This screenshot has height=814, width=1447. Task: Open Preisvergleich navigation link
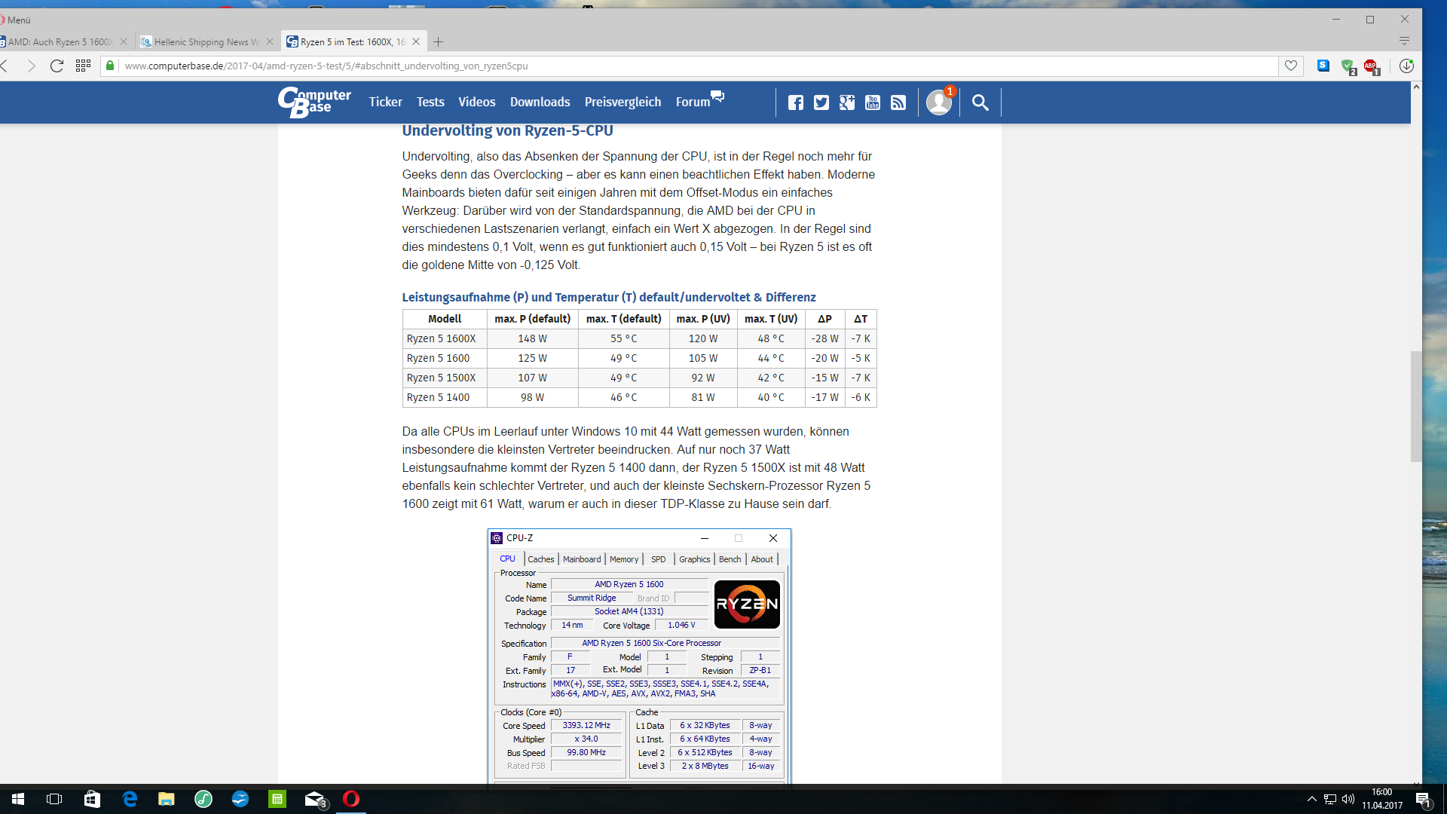(x=623, y=102)
